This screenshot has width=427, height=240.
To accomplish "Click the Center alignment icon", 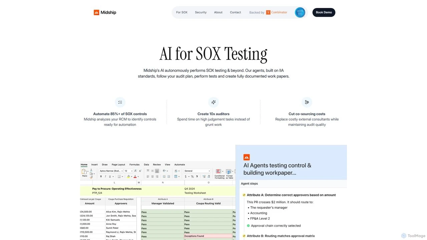I will [x=152, y=177].
